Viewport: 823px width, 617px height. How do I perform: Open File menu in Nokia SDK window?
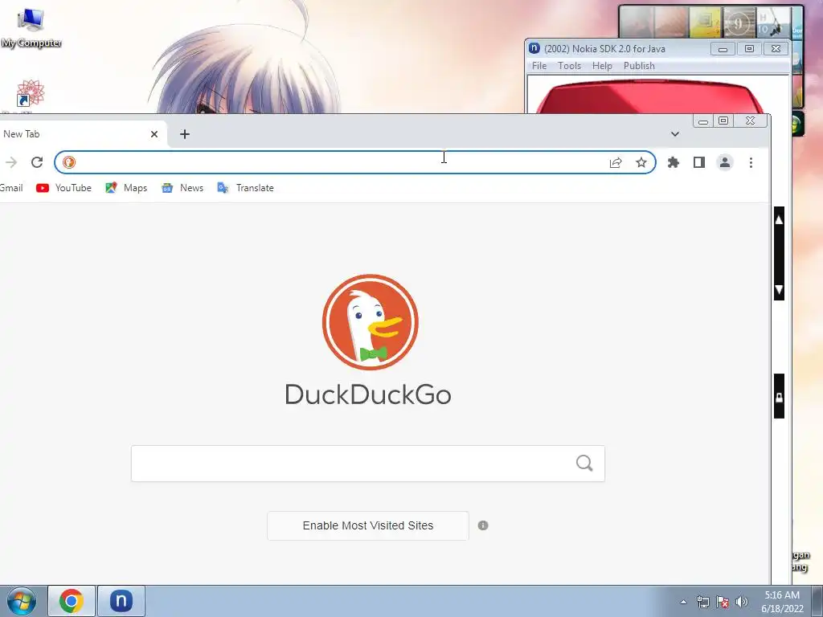point(539,66)
